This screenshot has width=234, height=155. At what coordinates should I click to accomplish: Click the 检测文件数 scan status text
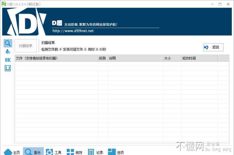[74, 49]
